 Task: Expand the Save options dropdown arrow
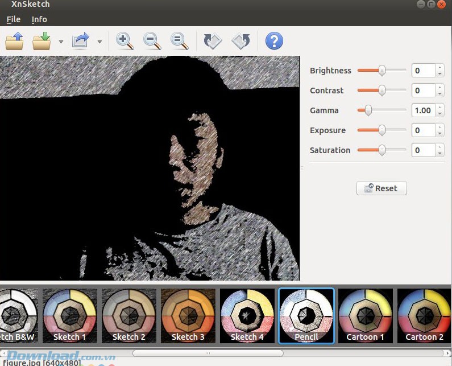(61, 42)
